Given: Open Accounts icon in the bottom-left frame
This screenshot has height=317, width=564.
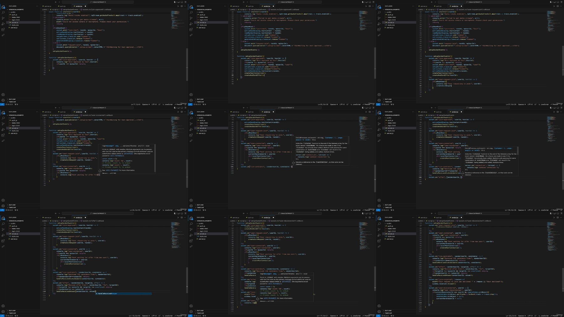Looking at the screenshot, I should click(x=3, y=306).
